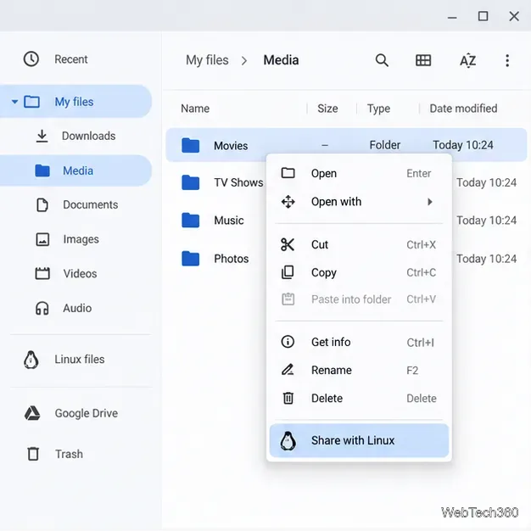Go to My files in breadcrumb
531x531 pixels.
click(x=207, y=60)
